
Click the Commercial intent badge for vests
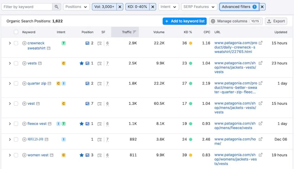click(63, 63)
